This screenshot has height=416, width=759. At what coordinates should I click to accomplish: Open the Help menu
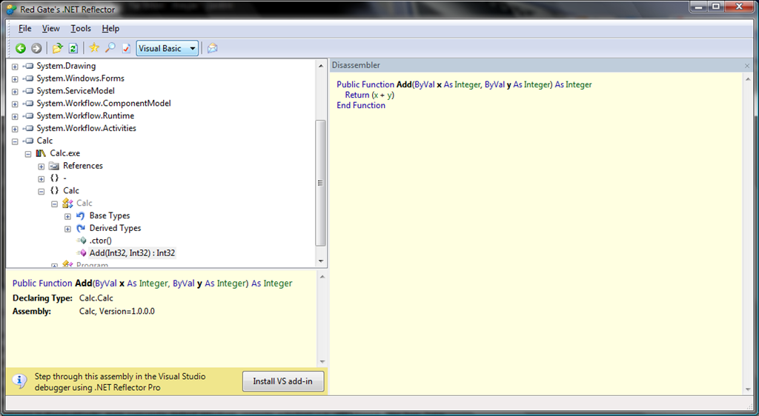click(x=110, y=29)
